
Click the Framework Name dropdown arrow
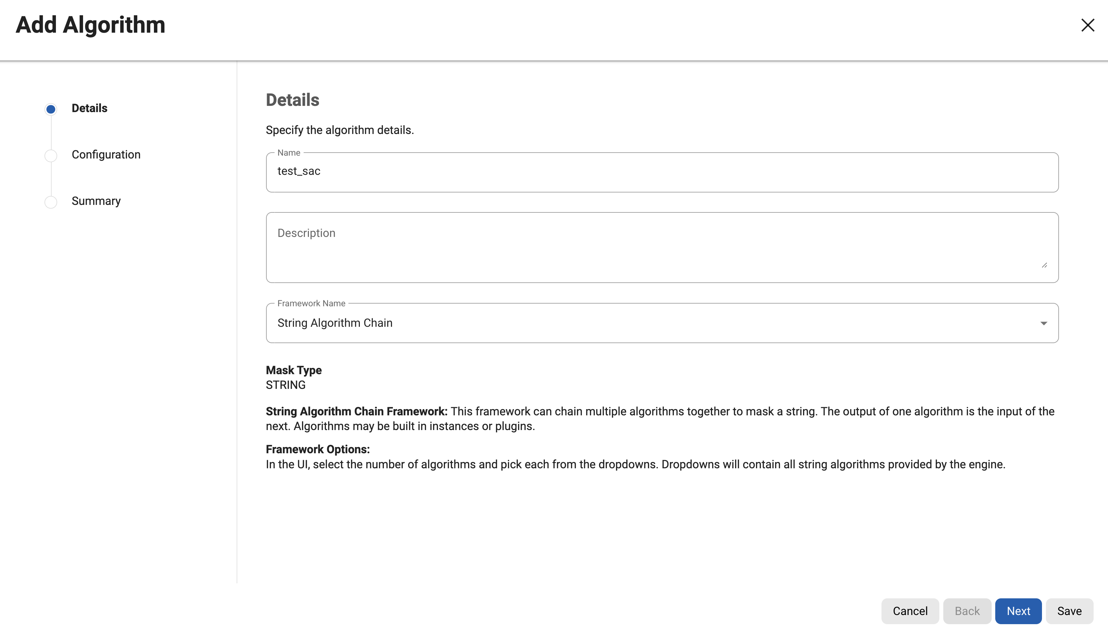(x=1043, y=324)
